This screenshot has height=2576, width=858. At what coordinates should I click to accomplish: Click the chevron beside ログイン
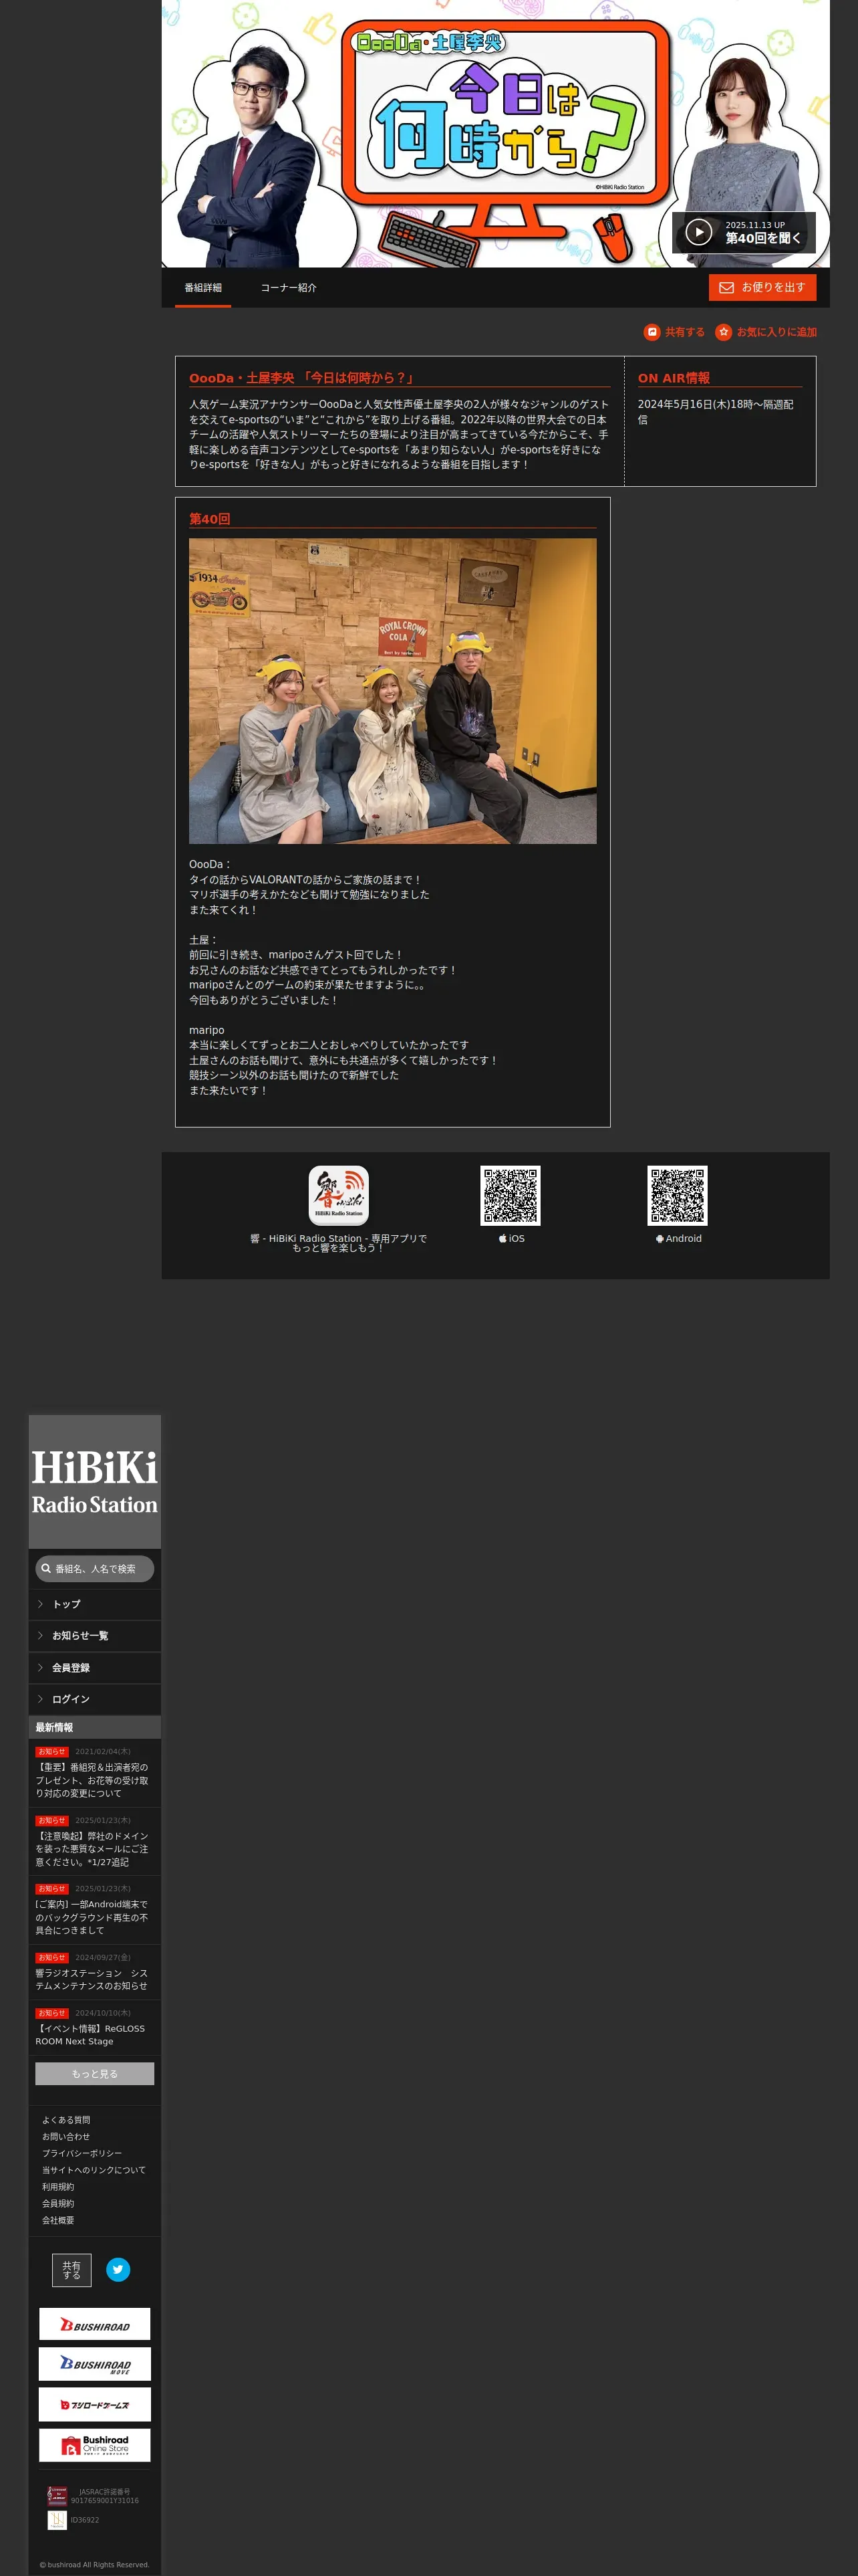40,1699
